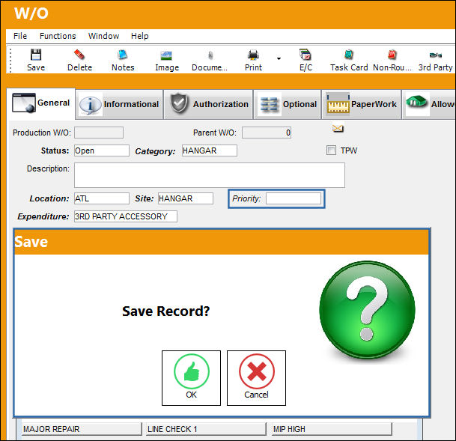Open the Functions menu
The height and width of the screenshot is (441, 456).
pos(58,36)
